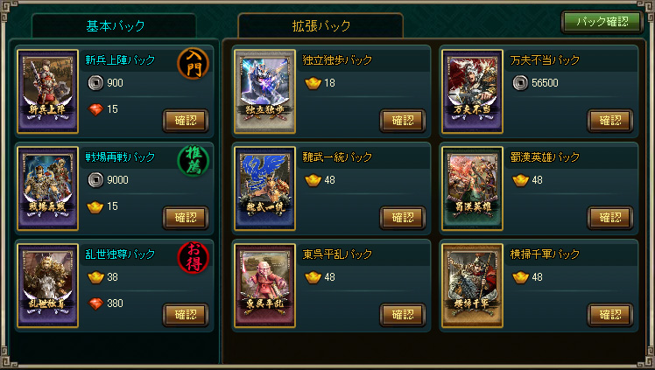Image resolution: width=655 pixels, height=370 pixels.
Task: Click the silver coin icon next to 900
Action: (95, 82)
